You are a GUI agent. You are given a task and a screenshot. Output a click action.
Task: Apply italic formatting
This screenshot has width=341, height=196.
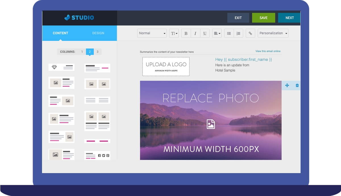point(195,33)
